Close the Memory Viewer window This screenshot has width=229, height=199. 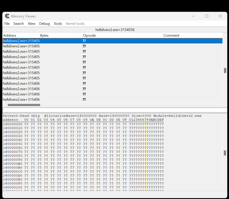(220, 16)
